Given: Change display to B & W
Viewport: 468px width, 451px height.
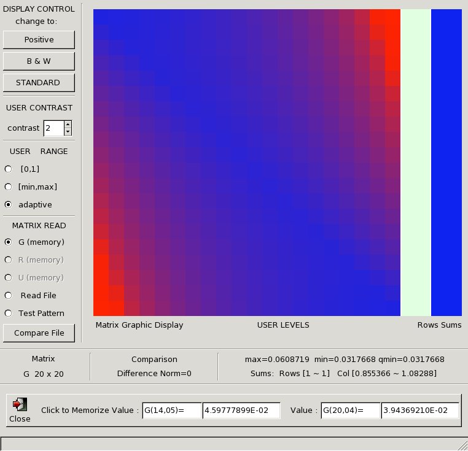Looking at the screenshot, I should click(x=39, y=61).
